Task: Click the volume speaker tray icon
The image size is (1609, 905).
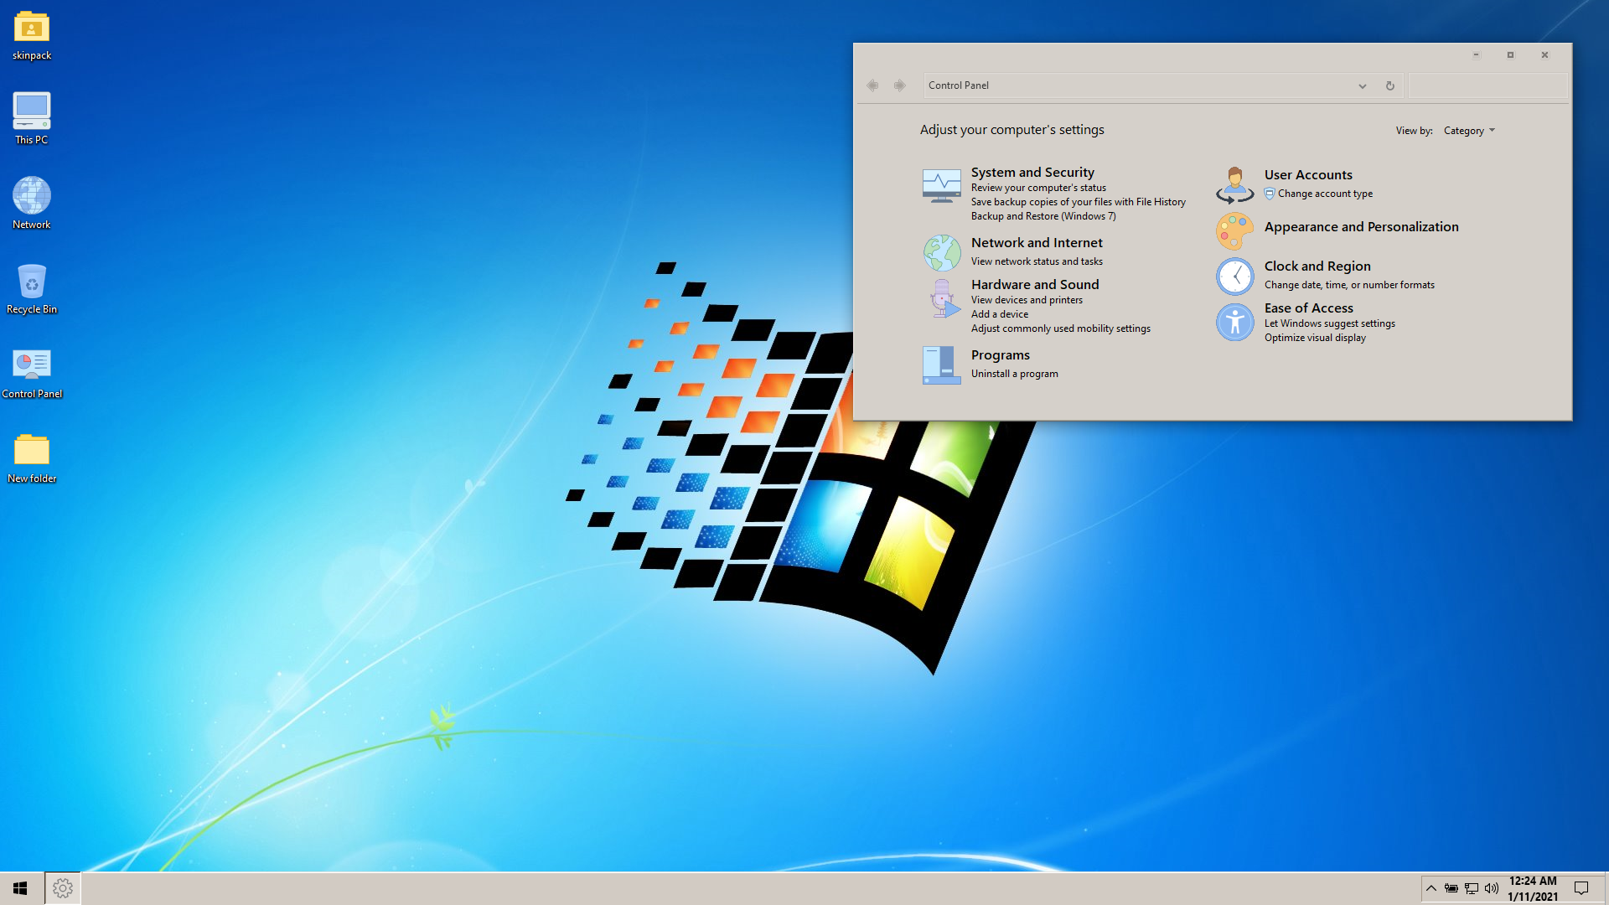Action: [x=1492, y=888]
